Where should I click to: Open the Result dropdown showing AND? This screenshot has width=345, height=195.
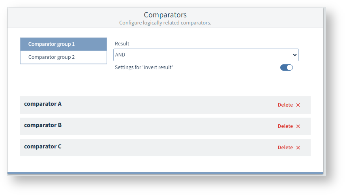[x=205, y=55]
